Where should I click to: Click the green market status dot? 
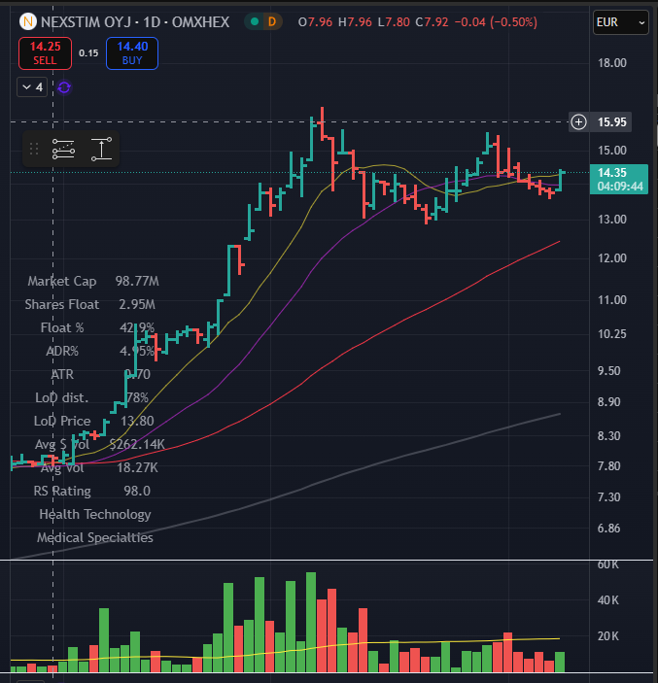pyautogui.click(x=255, y=21)
